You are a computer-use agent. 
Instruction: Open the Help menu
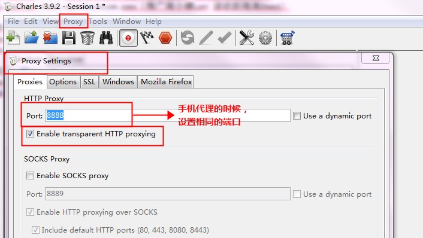[x=153, y=22]
